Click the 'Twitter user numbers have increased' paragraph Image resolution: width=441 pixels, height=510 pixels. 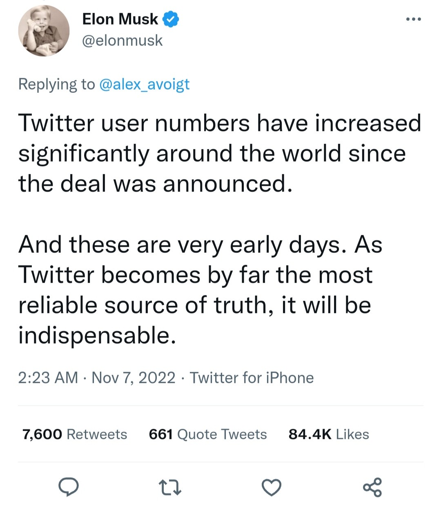(220, 153)
